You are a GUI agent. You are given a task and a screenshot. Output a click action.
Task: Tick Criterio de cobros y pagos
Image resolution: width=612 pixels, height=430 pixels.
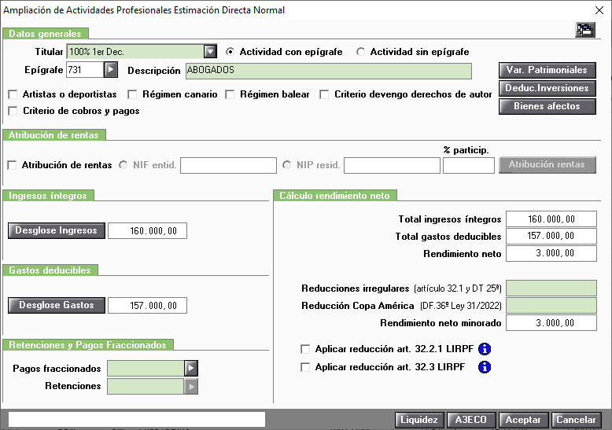click(x=13, y=111)
